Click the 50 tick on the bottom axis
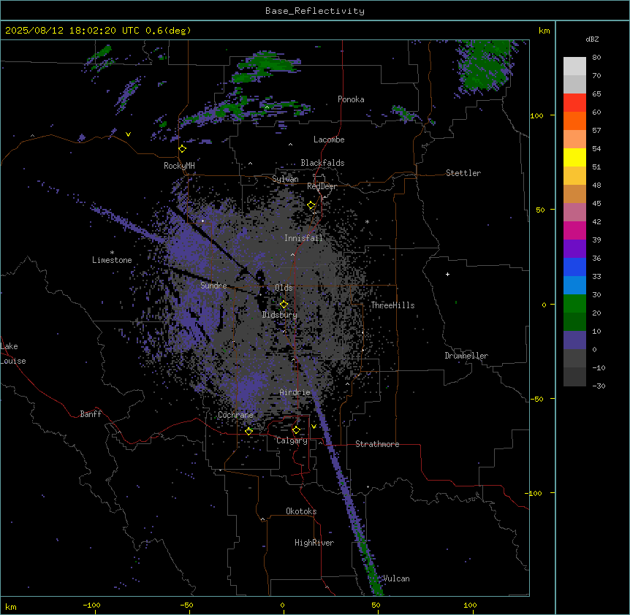Image resolution: width=630 pixels, height=615 pixels. (x=376, y=605)
